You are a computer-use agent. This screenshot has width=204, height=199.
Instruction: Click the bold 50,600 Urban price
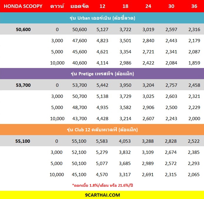coord(23,30)
